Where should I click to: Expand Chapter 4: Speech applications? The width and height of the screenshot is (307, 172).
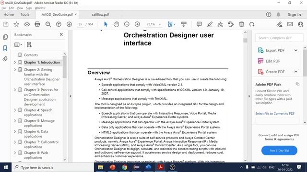tap(15, 110)
